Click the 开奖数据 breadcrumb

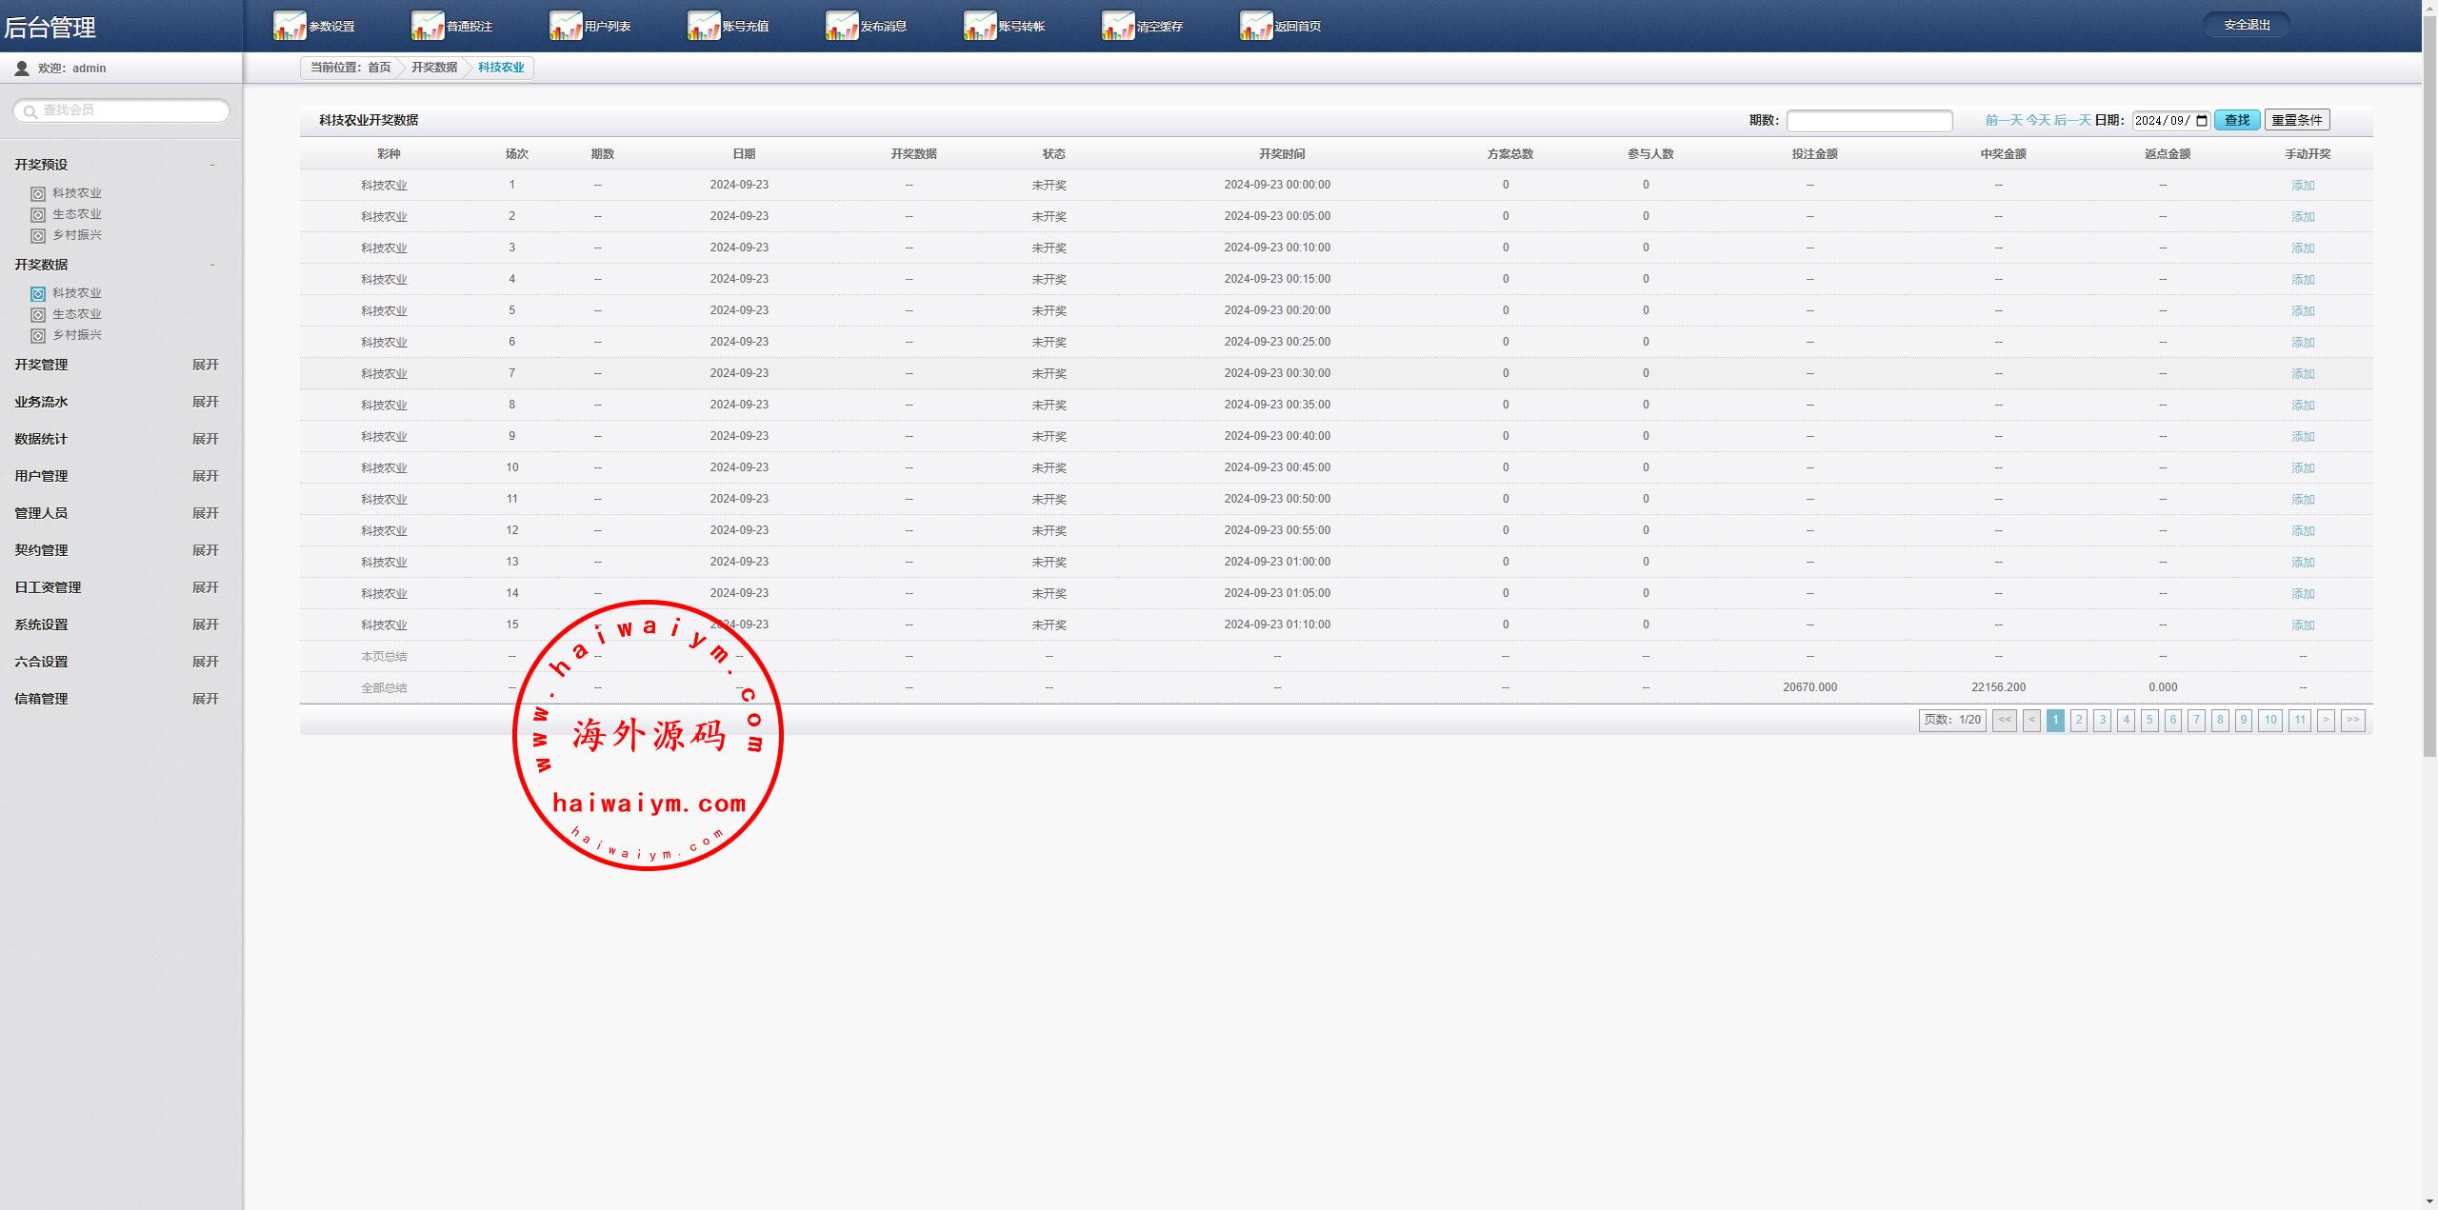pos(434,68)
